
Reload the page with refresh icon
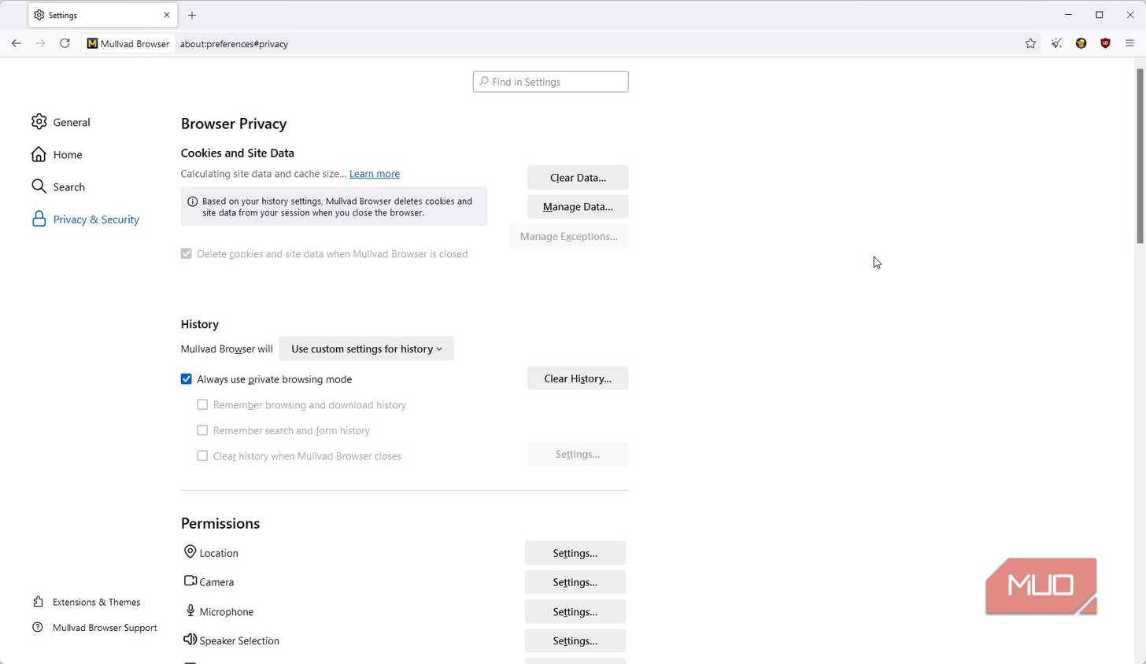[65, 43]
